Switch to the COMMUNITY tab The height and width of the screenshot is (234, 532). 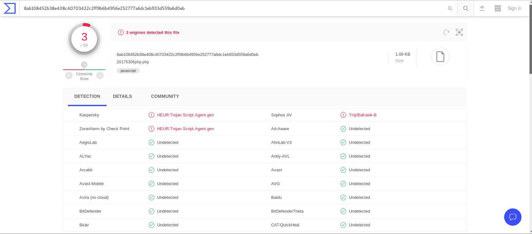pyautogui.click(x=165, y=96)
